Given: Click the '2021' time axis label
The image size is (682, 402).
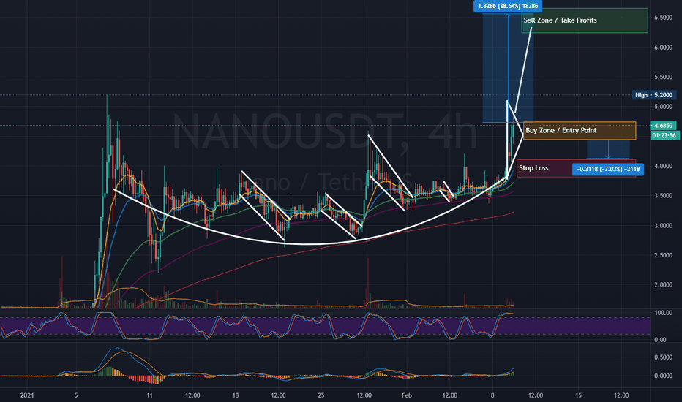Looking at the screenshot, I should (27, 395).
